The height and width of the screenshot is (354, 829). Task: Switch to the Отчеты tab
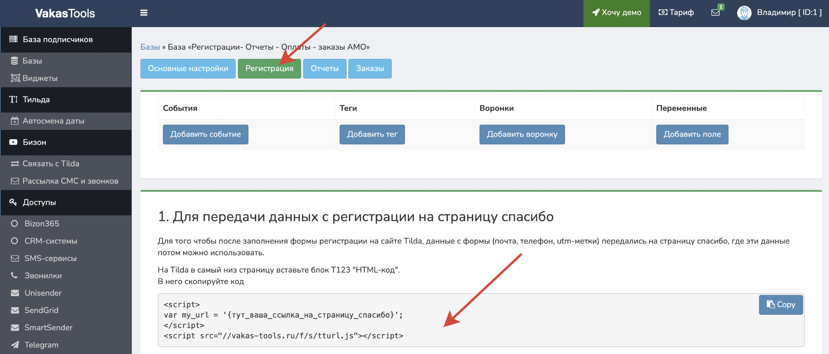tap(325, 68)
